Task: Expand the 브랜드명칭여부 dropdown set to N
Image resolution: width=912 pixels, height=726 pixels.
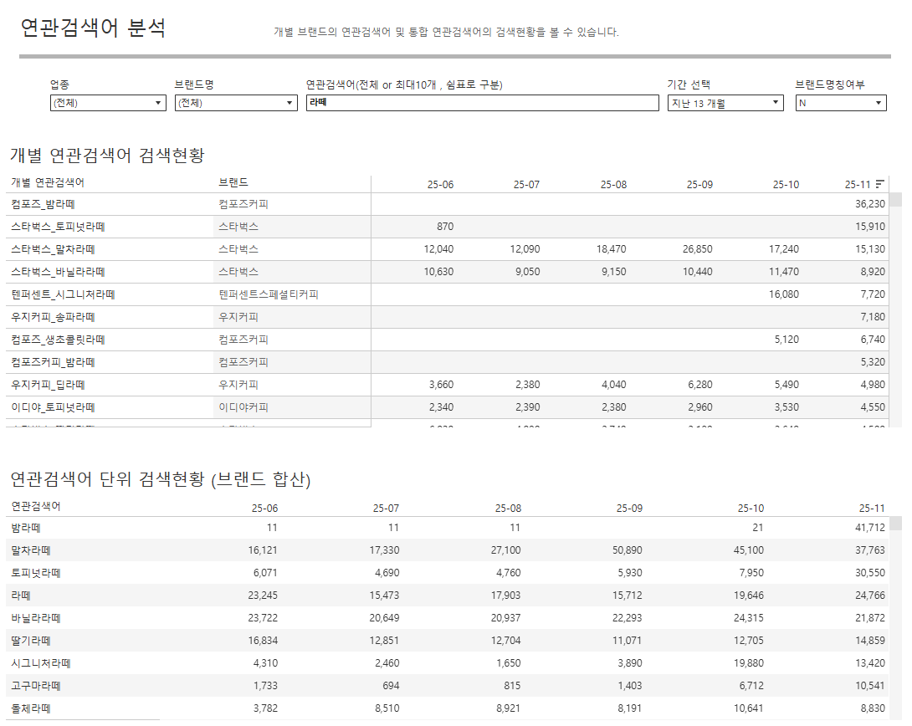Action: click(840, 103)
